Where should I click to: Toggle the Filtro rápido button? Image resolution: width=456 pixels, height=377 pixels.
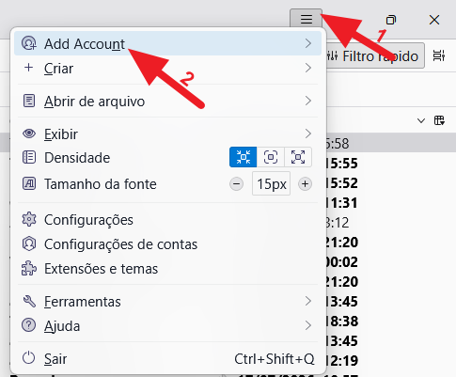[x=375, y=56]
